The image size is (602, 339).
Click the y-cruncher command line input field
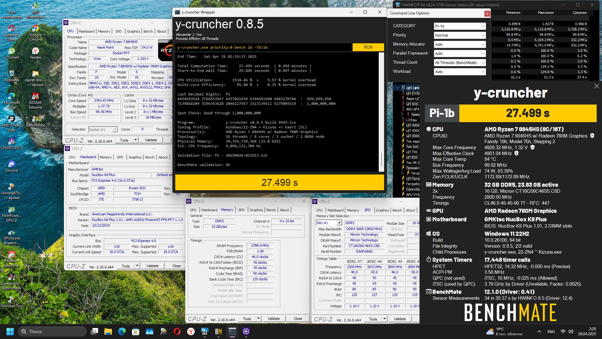click(x=263, y=47)
